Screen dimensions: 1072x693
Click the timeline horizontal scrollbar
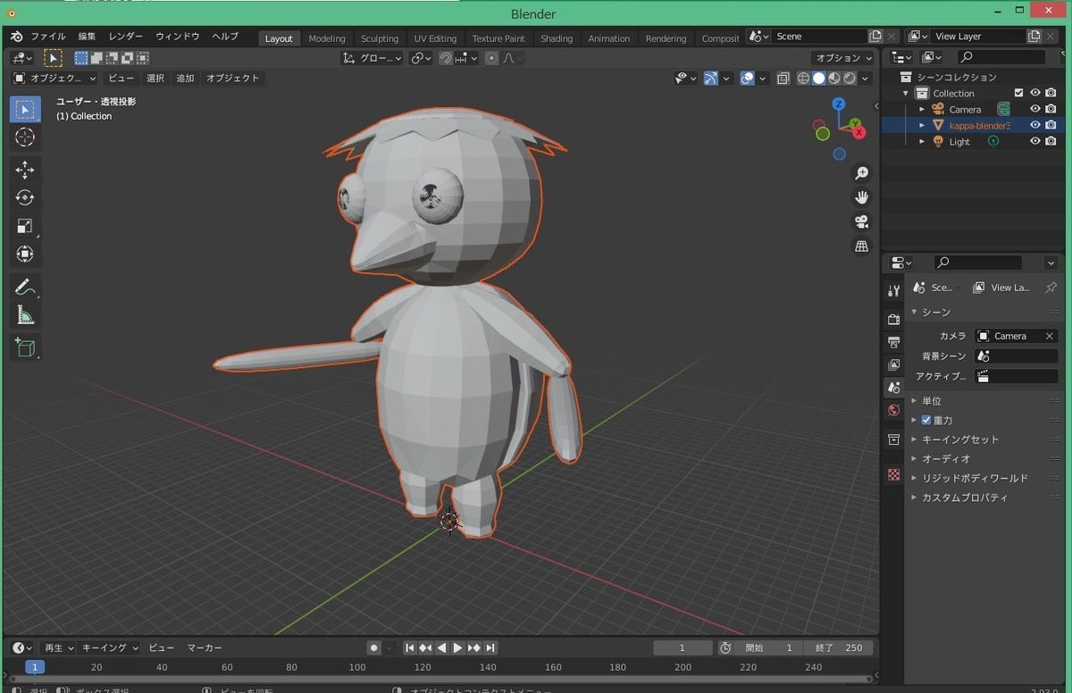(442, 680)
